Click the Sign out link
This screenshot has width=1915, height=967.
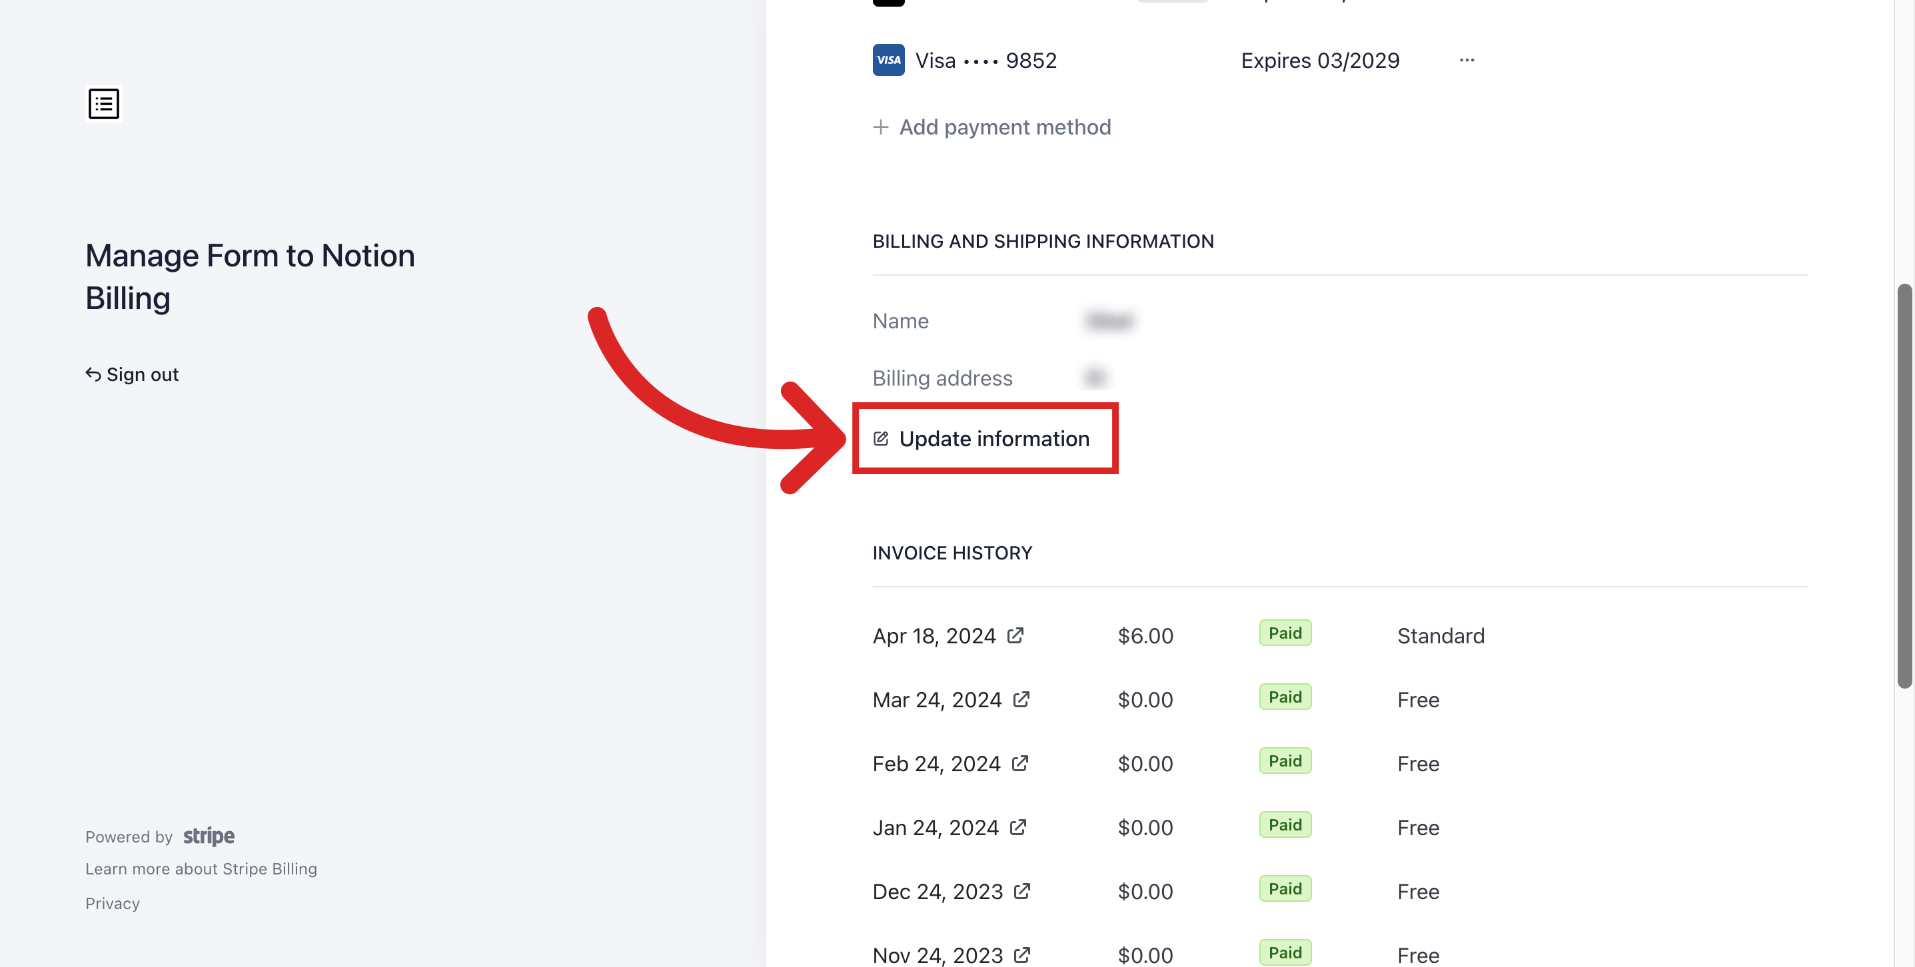click(x=133, y=374)
